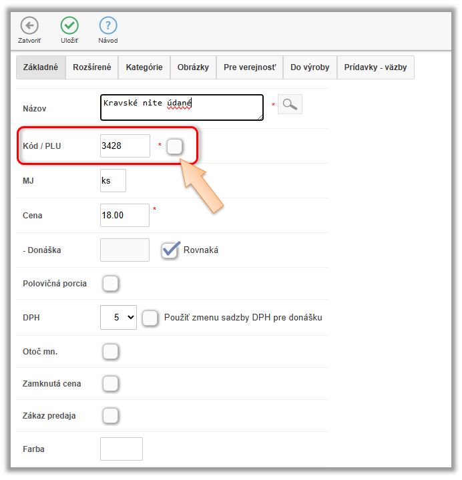Screen dimensions: 462x480
Task: Click the Farba color field
Action: (122, 449)
